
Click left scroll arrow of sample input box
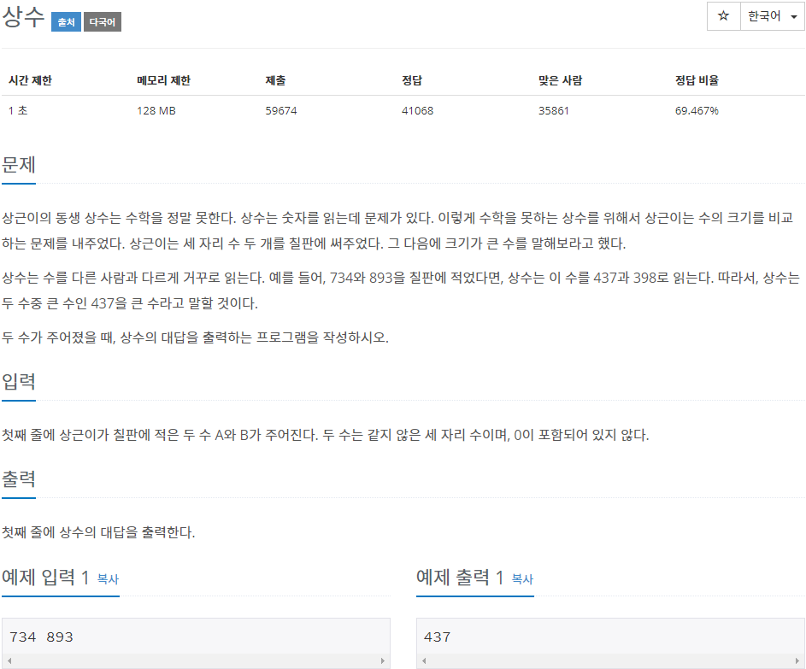[x=9, y=660]
